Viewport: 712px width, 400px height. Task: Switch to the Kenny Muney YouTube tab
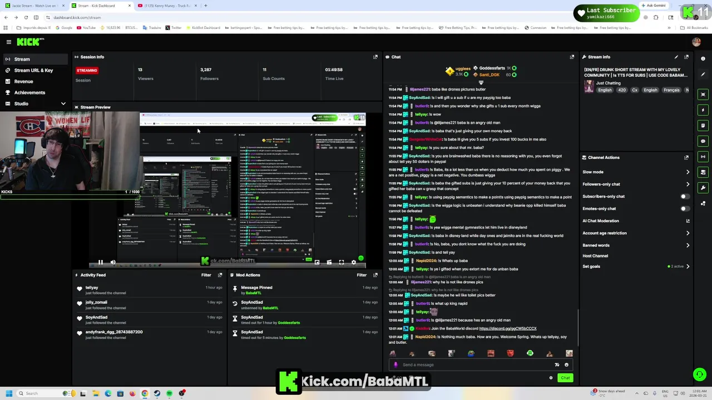tap(167, 6)
